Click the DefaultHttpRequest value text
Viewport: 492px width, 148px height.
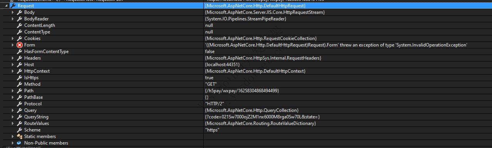click(256, 6)
